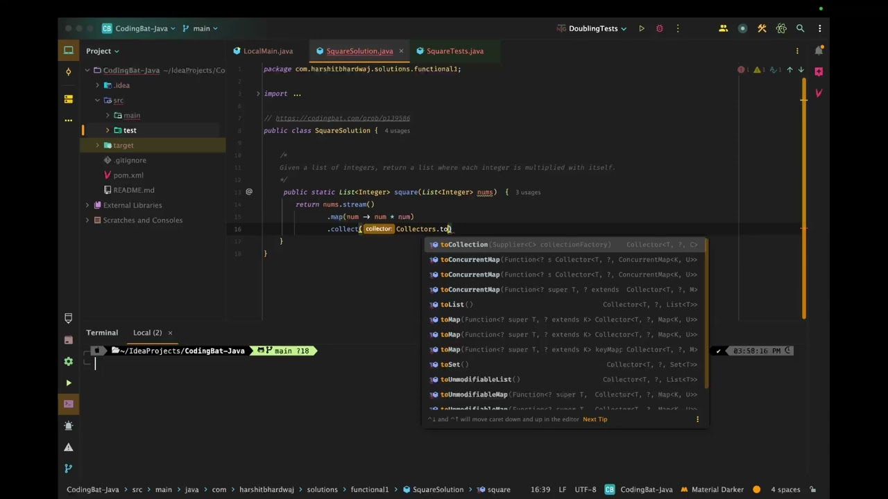This screenshot has width=888, height=499.
Task: Open the Search Everywhere magnifier
Action: click(x=800, y=28)
